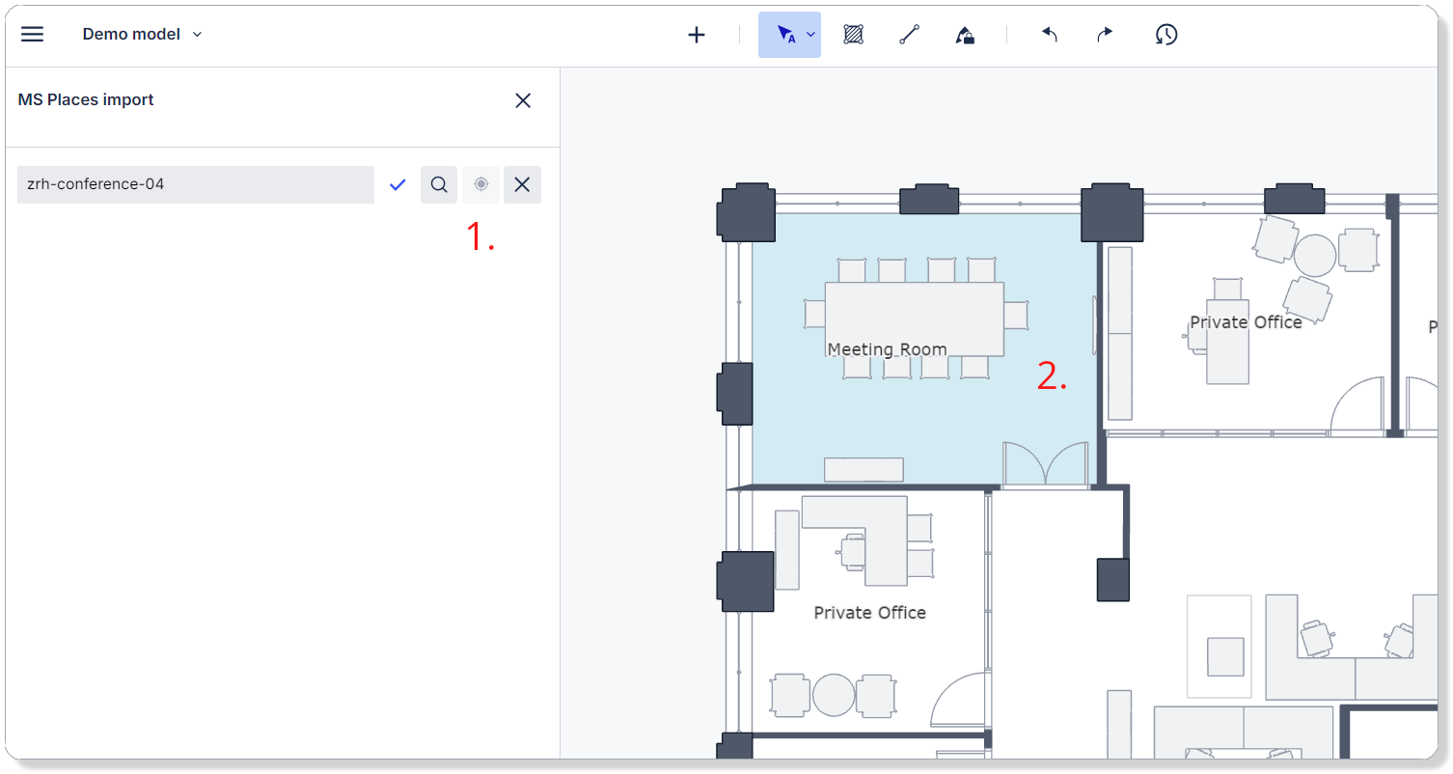Open the selection tool options chevron

click(x=809, y=34)
